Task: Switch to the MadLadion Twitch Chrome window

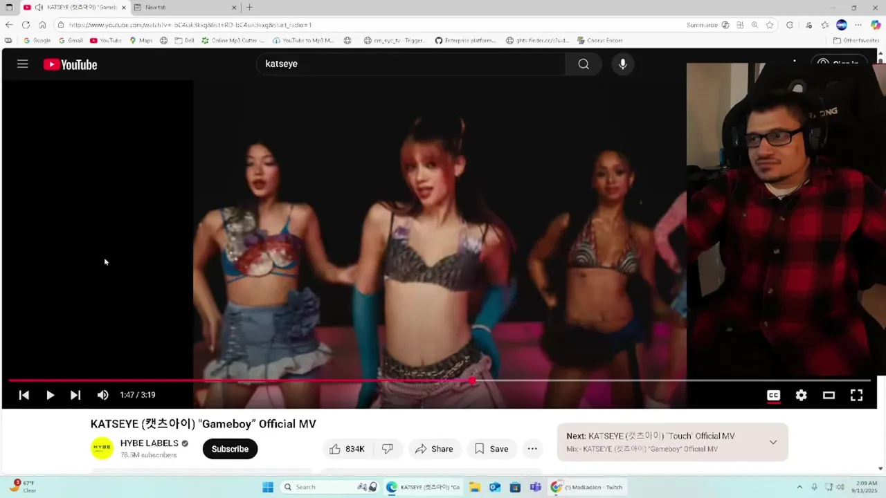Action: click(587, 487)
